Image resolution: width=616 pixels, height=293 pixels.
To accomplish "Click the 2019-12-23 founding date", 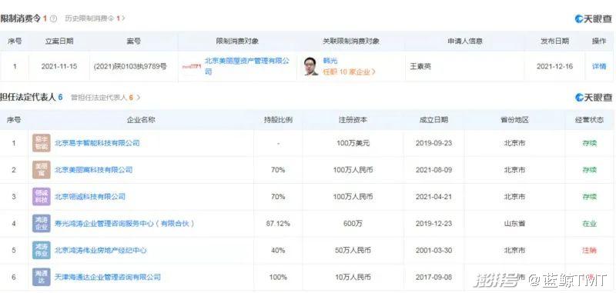I will click(x=434, y=224).
